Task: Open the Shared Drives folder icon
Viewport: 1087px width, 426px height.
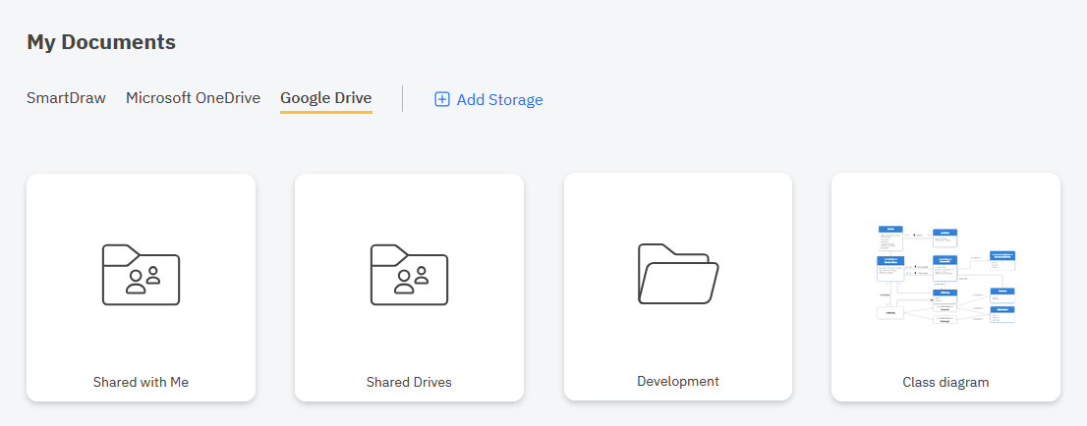Action: (x=409, y=275)
